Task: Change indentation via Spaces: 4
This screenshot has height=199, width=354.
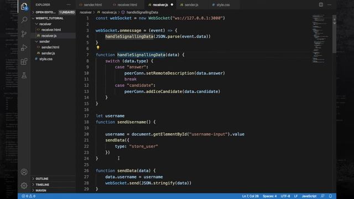Action: pos(269,196)
